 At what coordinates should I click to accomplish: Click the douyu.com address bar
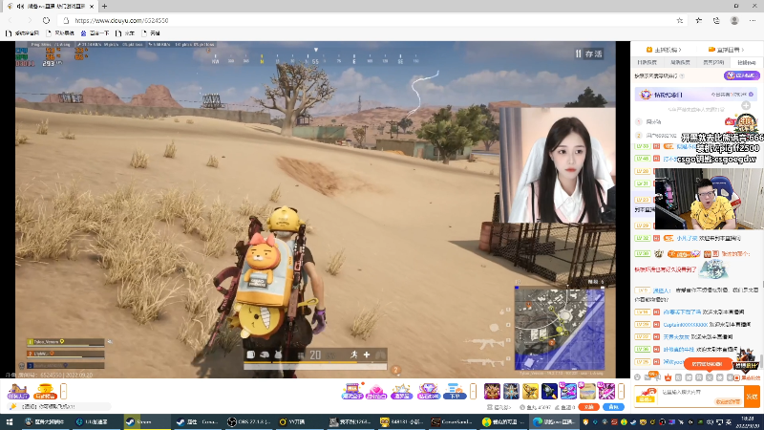[371, 20]
